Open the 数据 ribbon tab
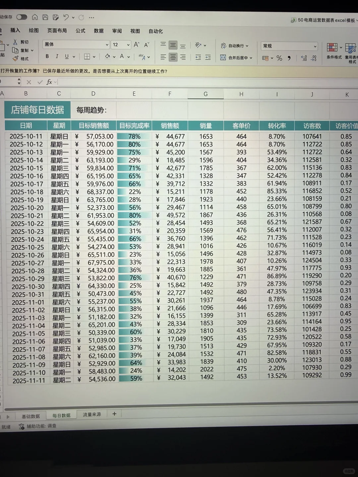The width and height of the screenshot is (358, 477). pyautogui.click(x=99, y=31)
